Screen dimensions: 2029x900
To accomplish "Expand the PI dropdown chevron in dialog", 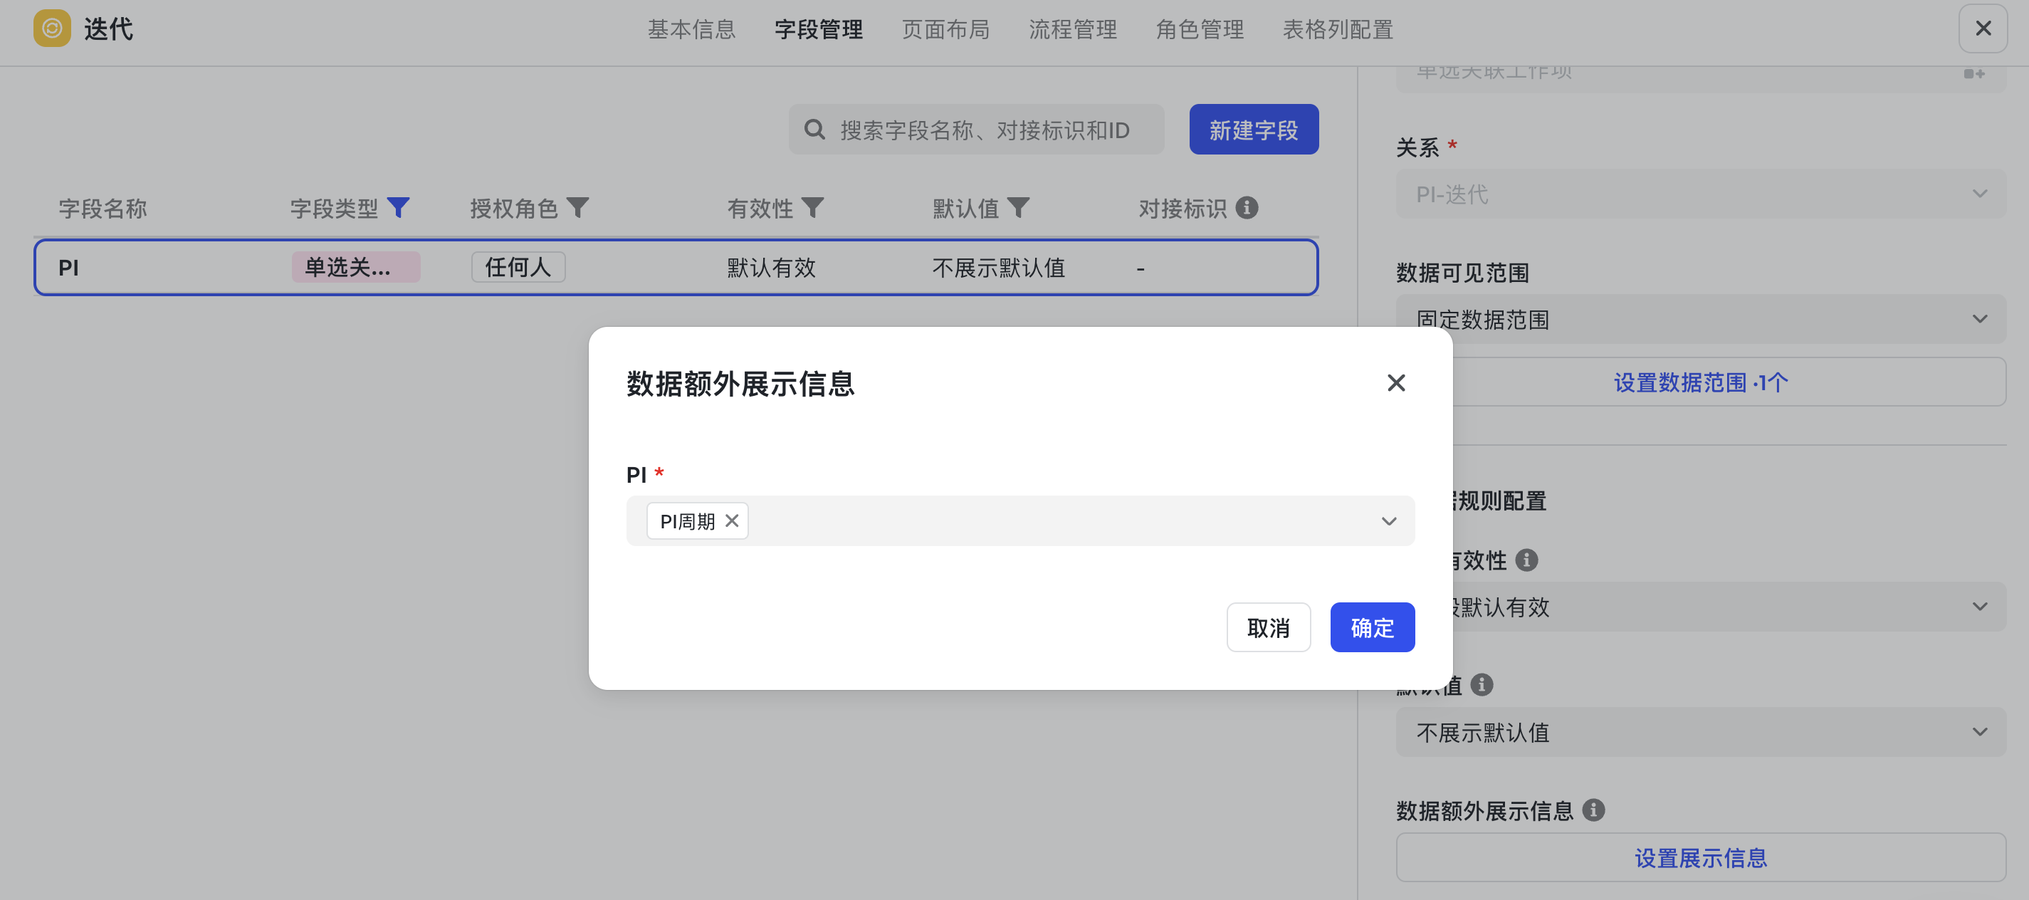I will (x=1389, y=521).
